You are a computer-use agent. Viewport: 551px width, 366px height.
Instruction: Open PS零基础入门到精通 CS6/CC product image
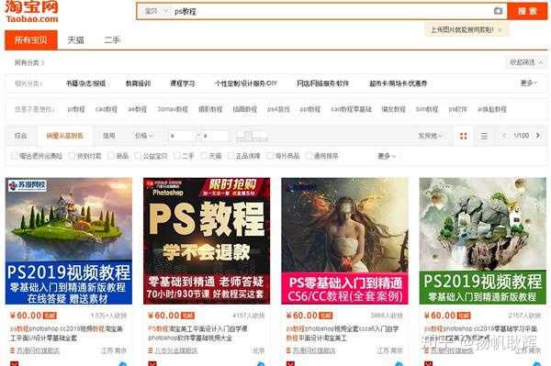pos(344,240)
